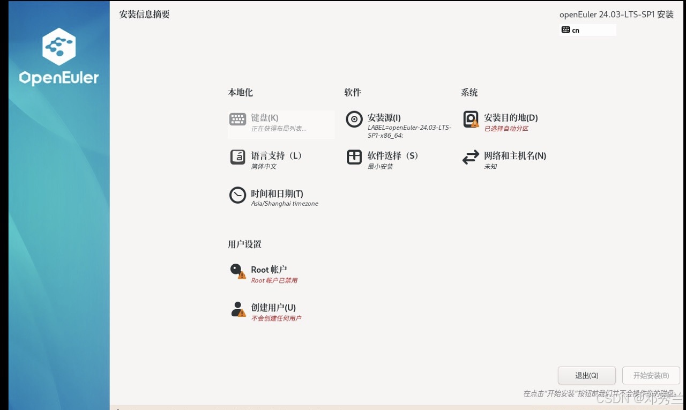Click the warning triangle on Root 帐户
The height and width of the screenshot is (410, 686).
pos(241,276)
